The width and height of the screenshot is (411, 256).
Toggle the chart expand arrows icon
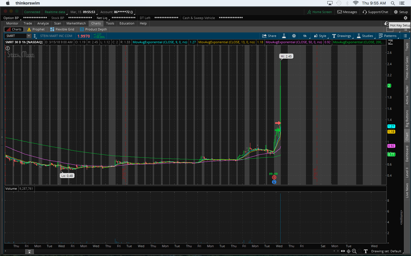click(x=343, y=251)
